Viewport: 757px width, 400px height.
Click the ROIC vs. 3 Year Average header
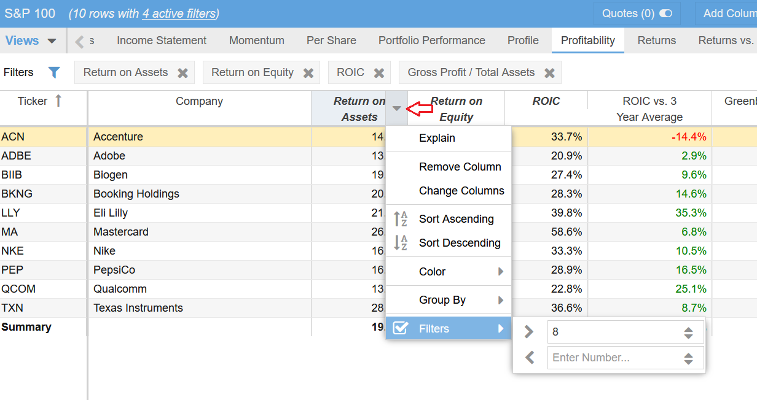pos(649,109)
